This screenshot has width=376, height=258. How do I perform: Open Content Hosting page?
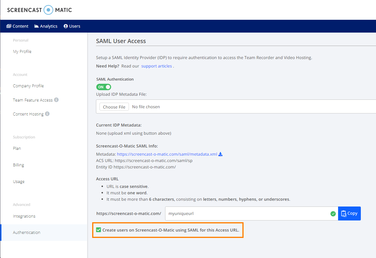tap(28, 114)
